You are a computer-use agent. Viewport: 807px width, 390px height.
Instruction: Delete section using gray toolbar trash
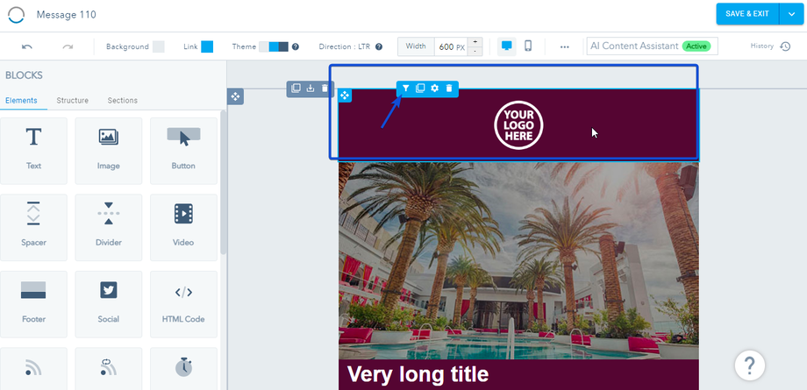pyautogui.click(x=325, y=88)
